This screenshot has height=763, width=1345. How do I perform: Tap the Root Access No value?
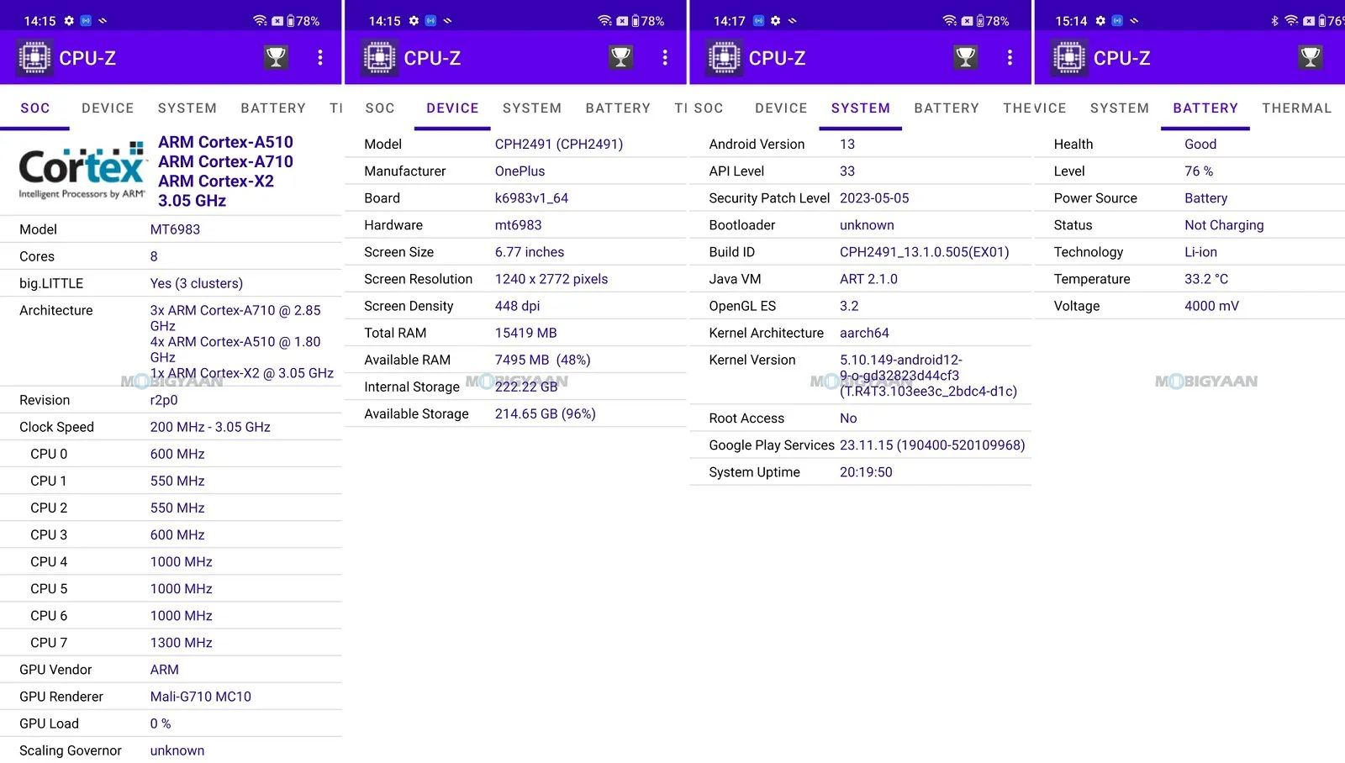tap(848, 418)
